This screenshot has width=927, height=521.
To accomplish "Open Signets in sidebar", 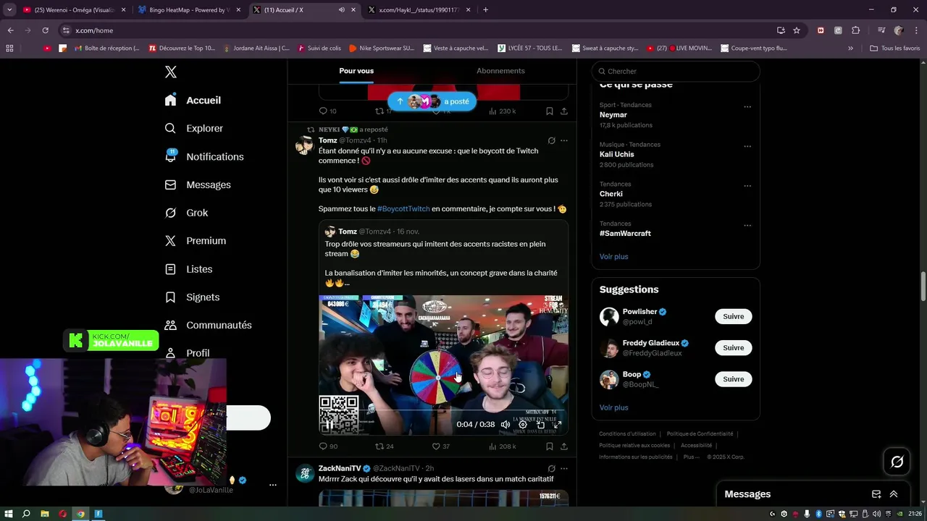I will 192,297.
